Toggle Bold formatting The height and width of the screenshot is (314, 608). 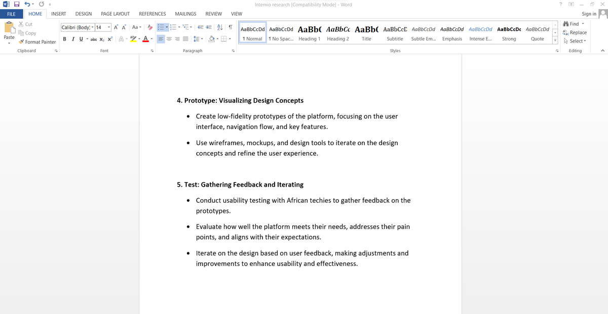tap(64, 39)
